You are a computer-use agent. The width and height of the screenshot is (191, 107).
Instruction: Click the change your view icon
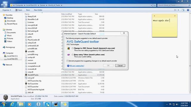tap(175, 10)
